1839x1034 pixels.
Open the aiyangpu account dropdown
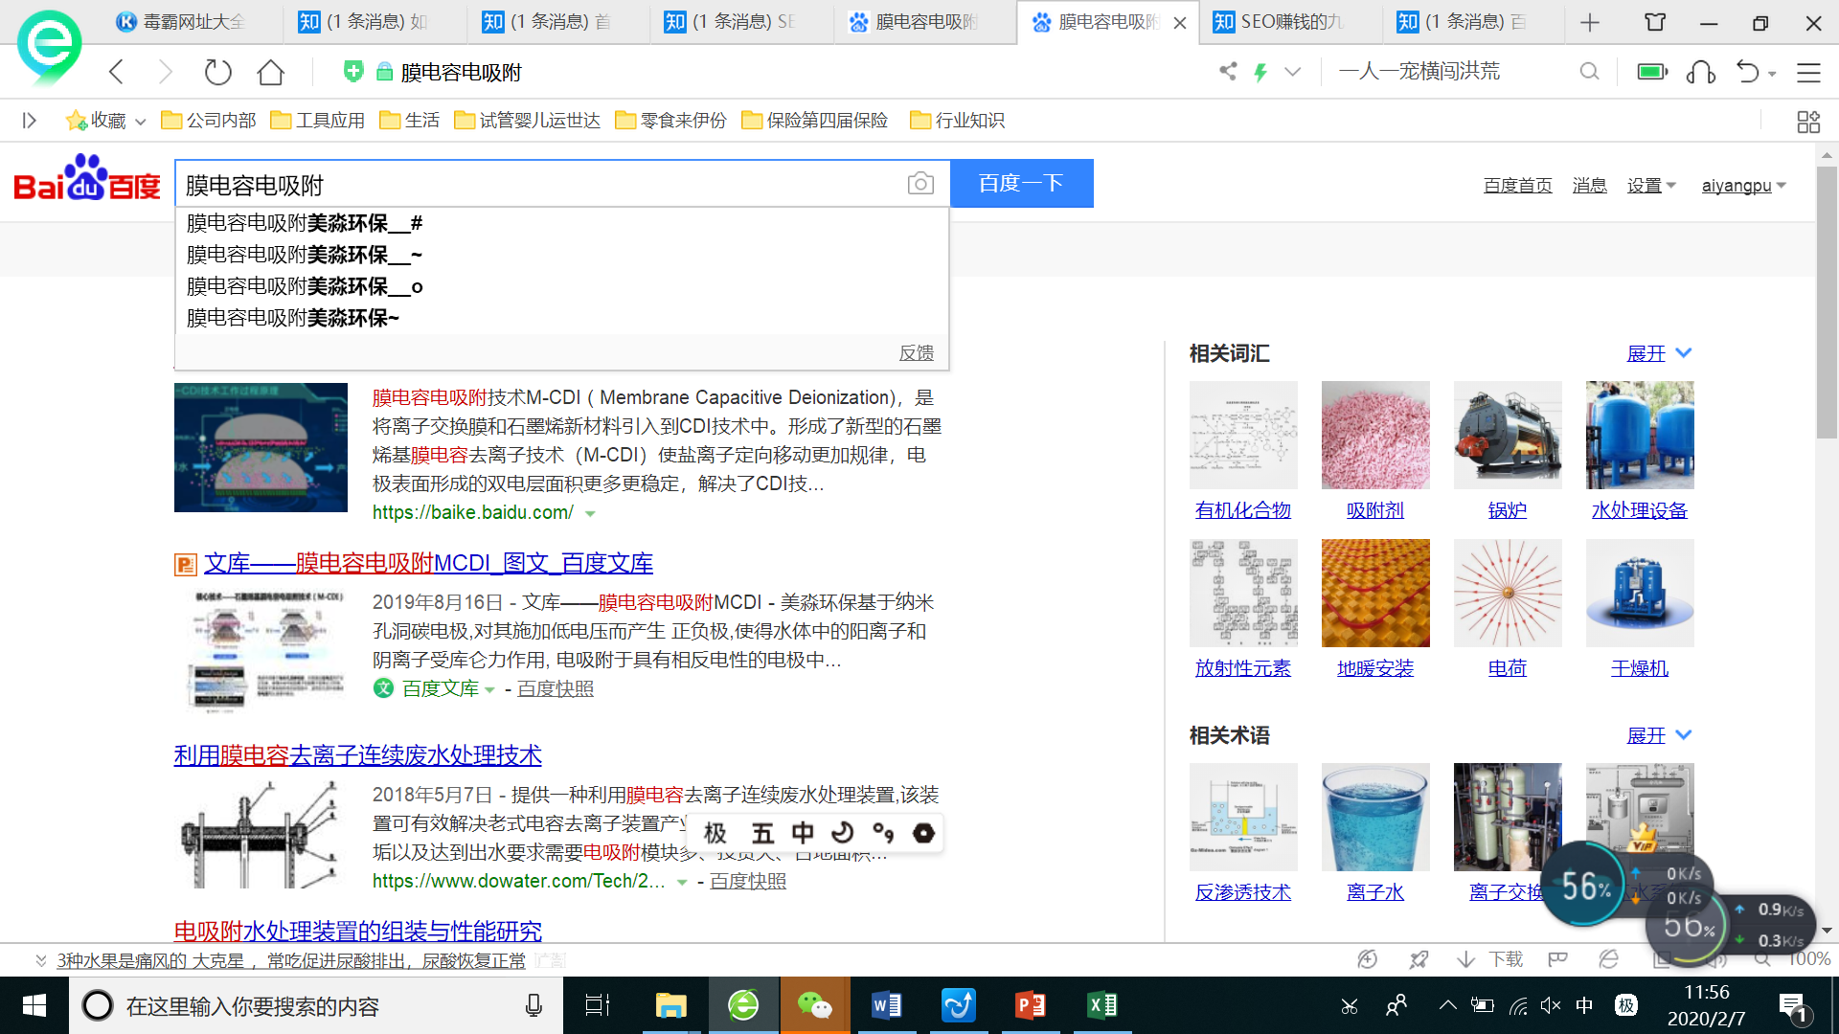1744,186
